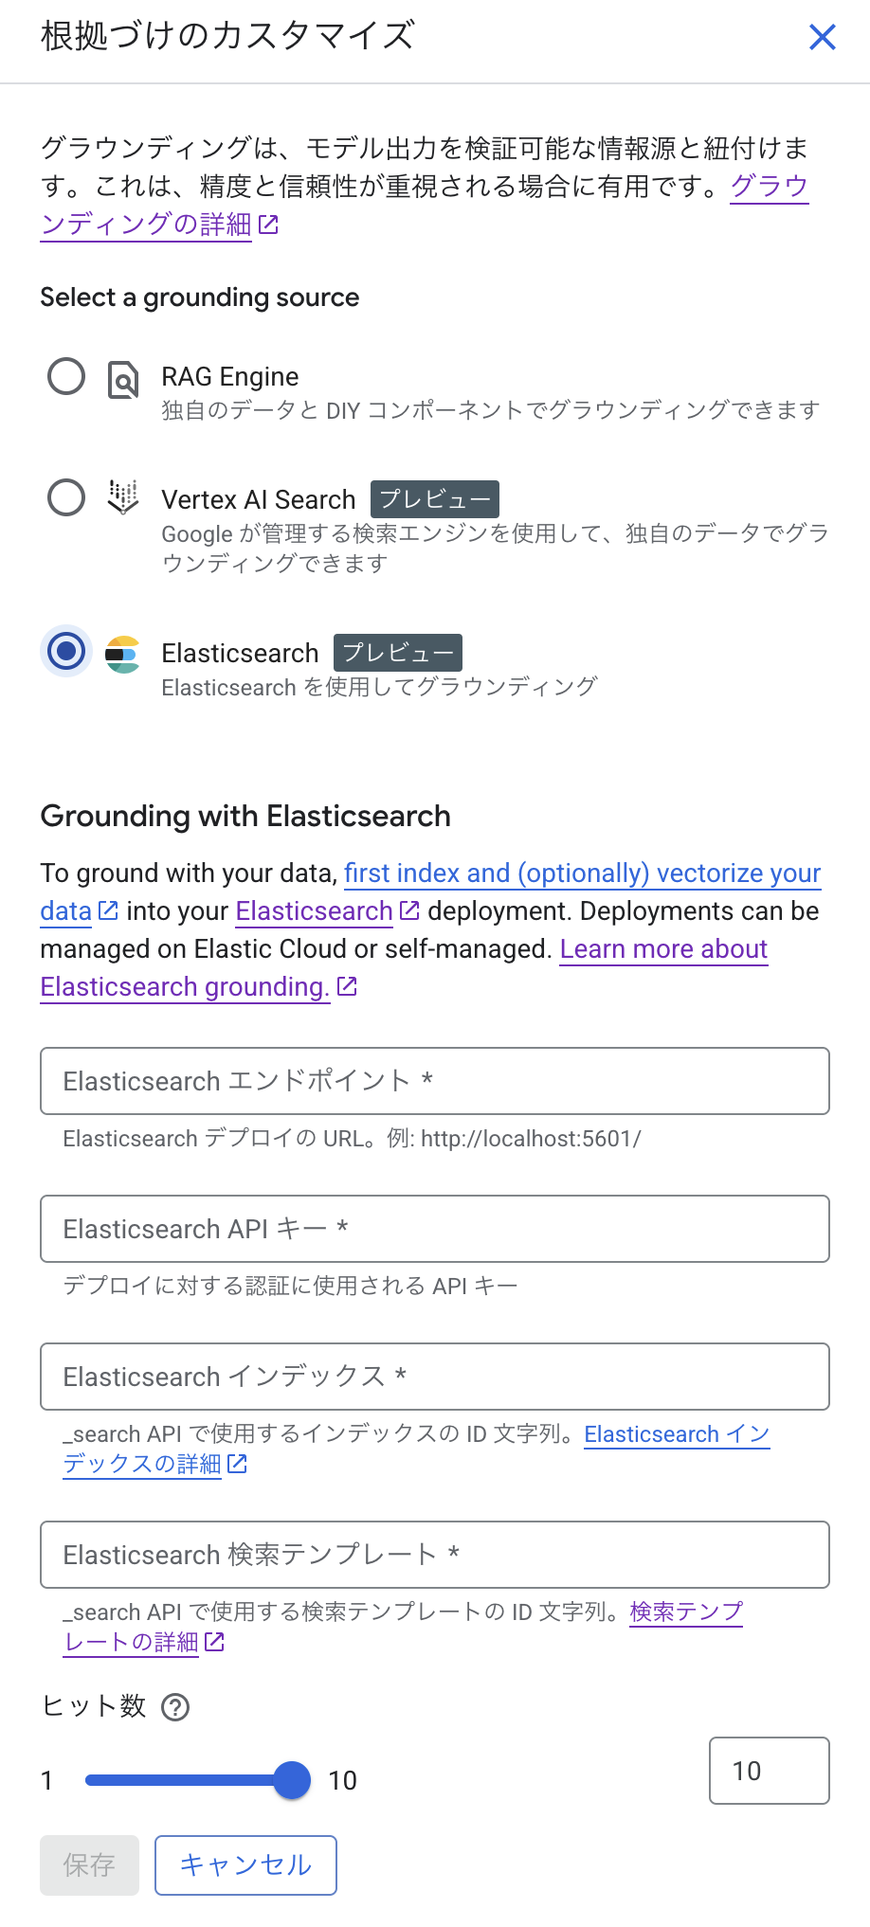Click the キャンセル button
Image resolution: width=870 pixels, height=1927 pixels.
pyautogui.click(x=245, y=1865)
